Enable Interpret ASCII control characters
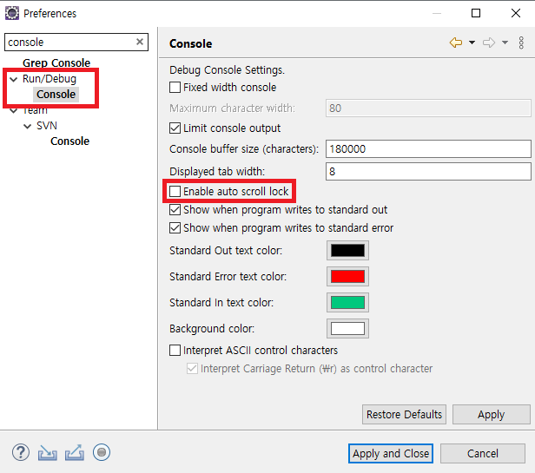 pyautogui.click(x=175, y=351)
